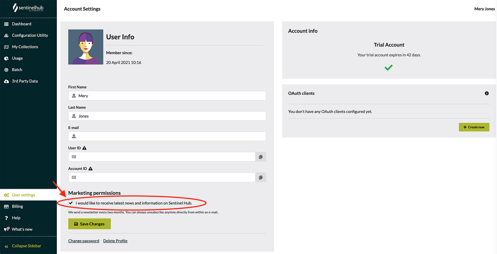Click the OAuth clients info icon

[487, 93]
